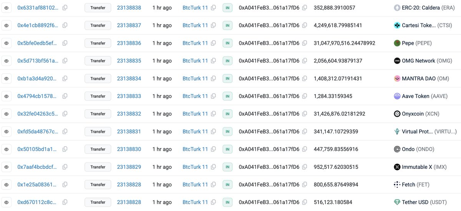Copy recipient address in the Fetch row
This screenshot has height=211, width=461.
tap(305, 185)
